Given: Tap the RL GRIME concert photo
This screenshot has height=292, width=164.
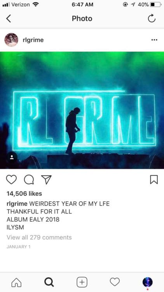Looking at the screenshot, I should pyautogui.click(x=82, y=110).
